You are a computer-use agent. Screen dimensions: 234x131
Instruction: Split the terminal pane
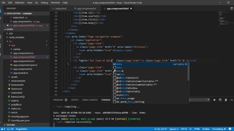tap(220, 100)
